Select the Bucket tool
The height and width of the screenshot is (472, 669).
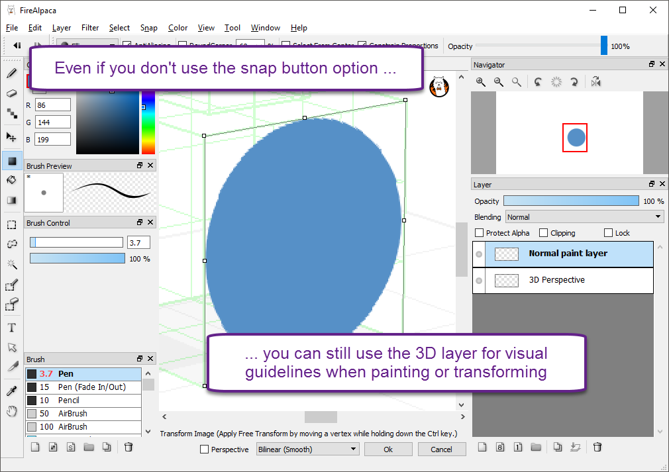pyautogui.click(x=12, y=180)
